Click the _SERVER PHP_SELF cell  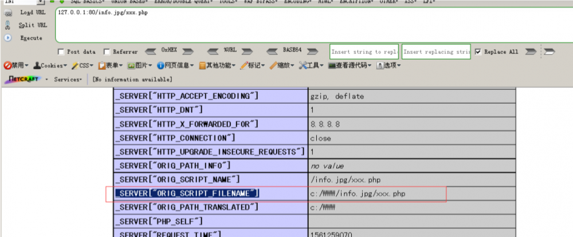[210, 222]
